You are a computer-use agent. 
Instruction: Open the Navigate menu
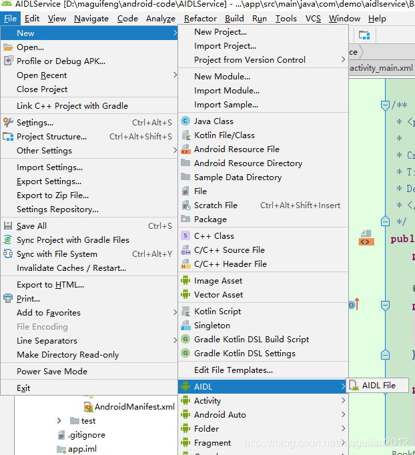[91, 19]
